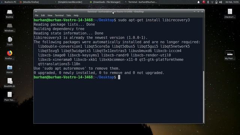Open the Bushra drive icon on desktop
This screenshot has height=135, width=240.
pos(9,14)
